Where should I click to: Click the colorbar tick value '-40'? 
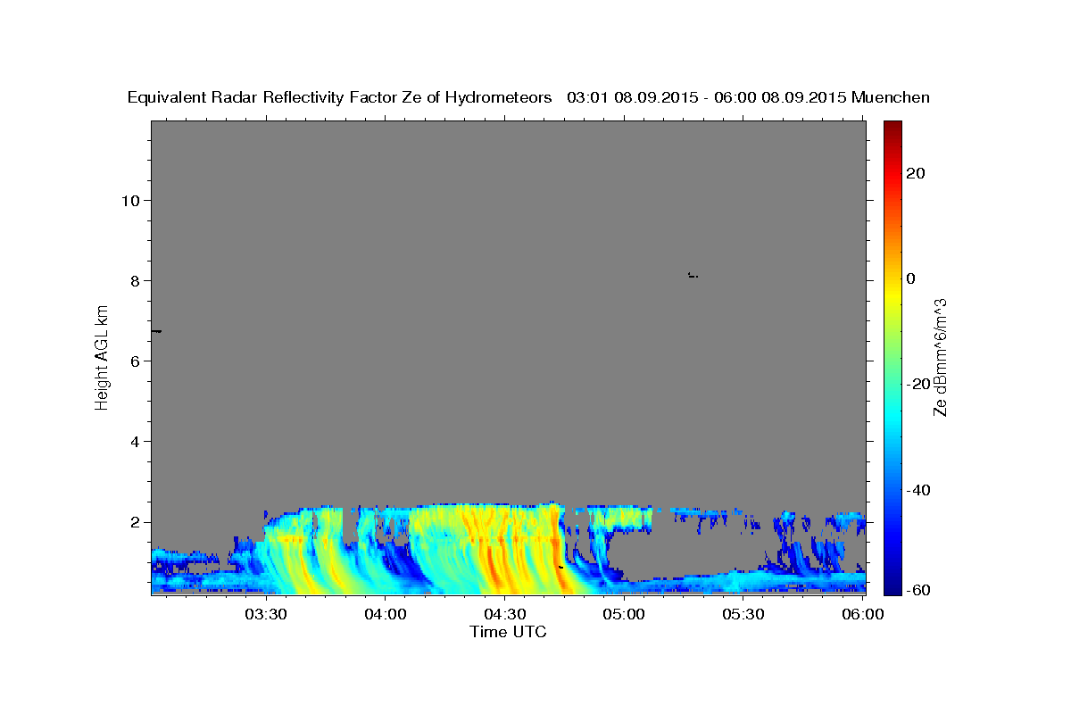pyautogui.click(x=917, y=490)
